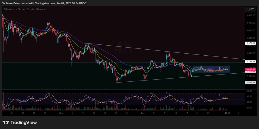Click the TradingView logo icon
The image size is (259, 129).
click(5, 122)
